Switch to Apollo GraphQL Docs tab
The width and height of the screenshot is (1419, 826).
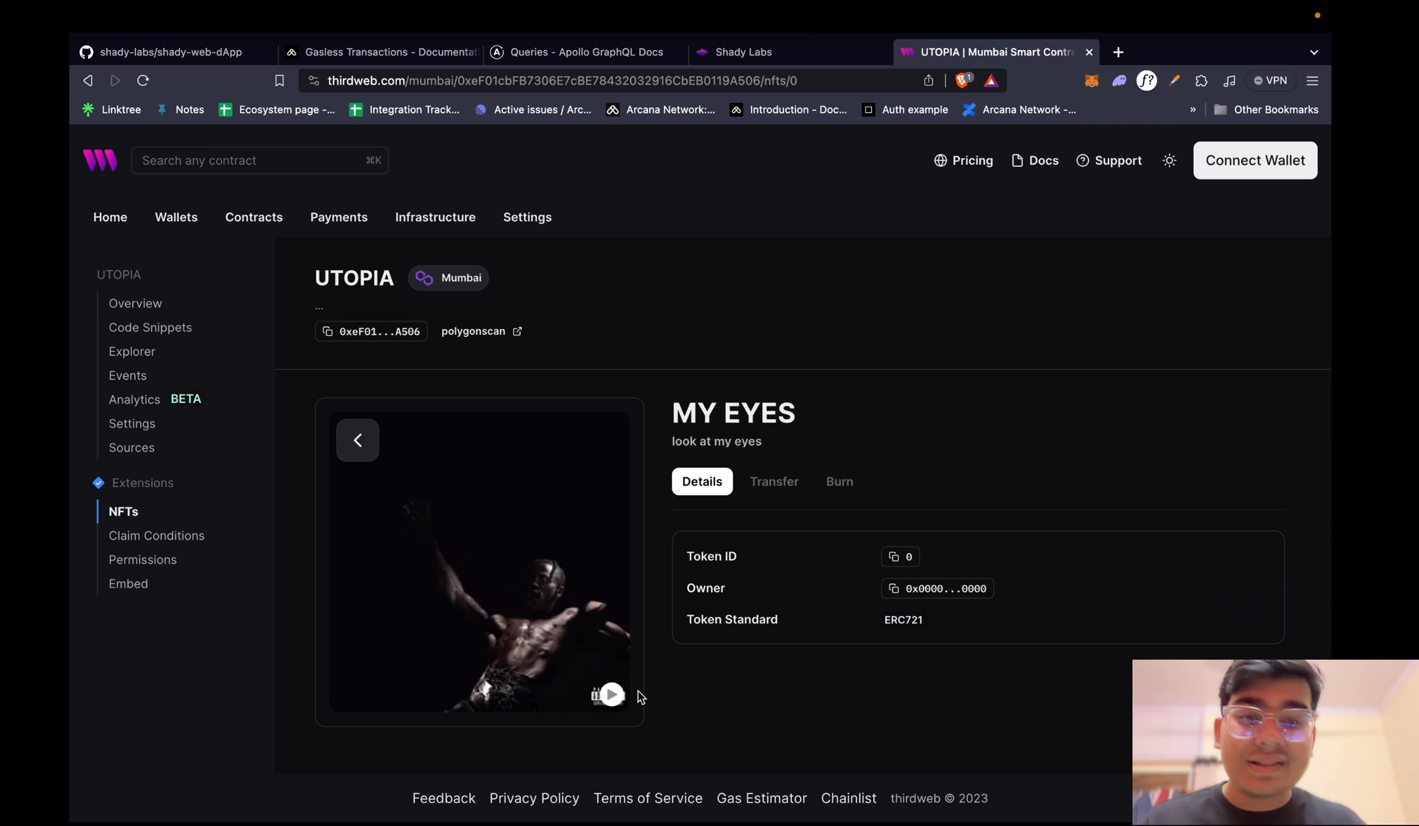click(x=585, y=52)
